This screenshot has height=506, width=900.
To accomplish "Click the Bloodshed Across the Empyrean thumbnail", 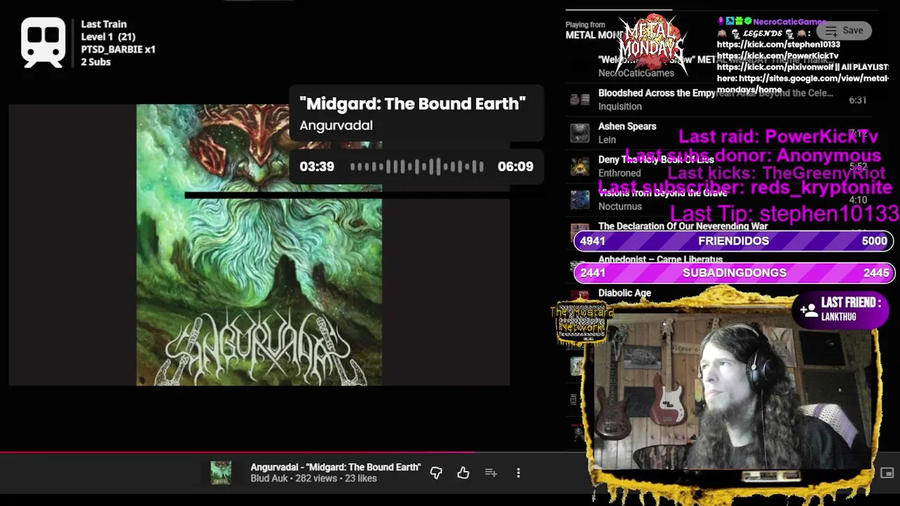I will point(579,99).
